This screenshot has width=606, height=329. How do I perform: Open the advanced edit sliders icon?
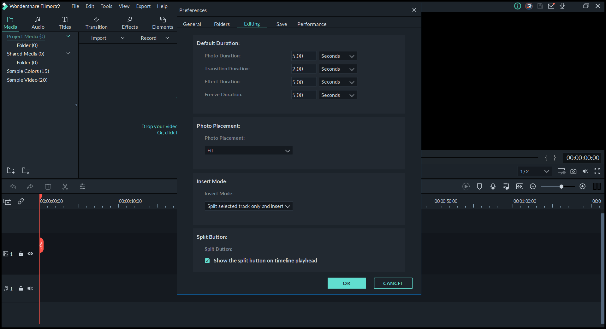coord(82,186)
